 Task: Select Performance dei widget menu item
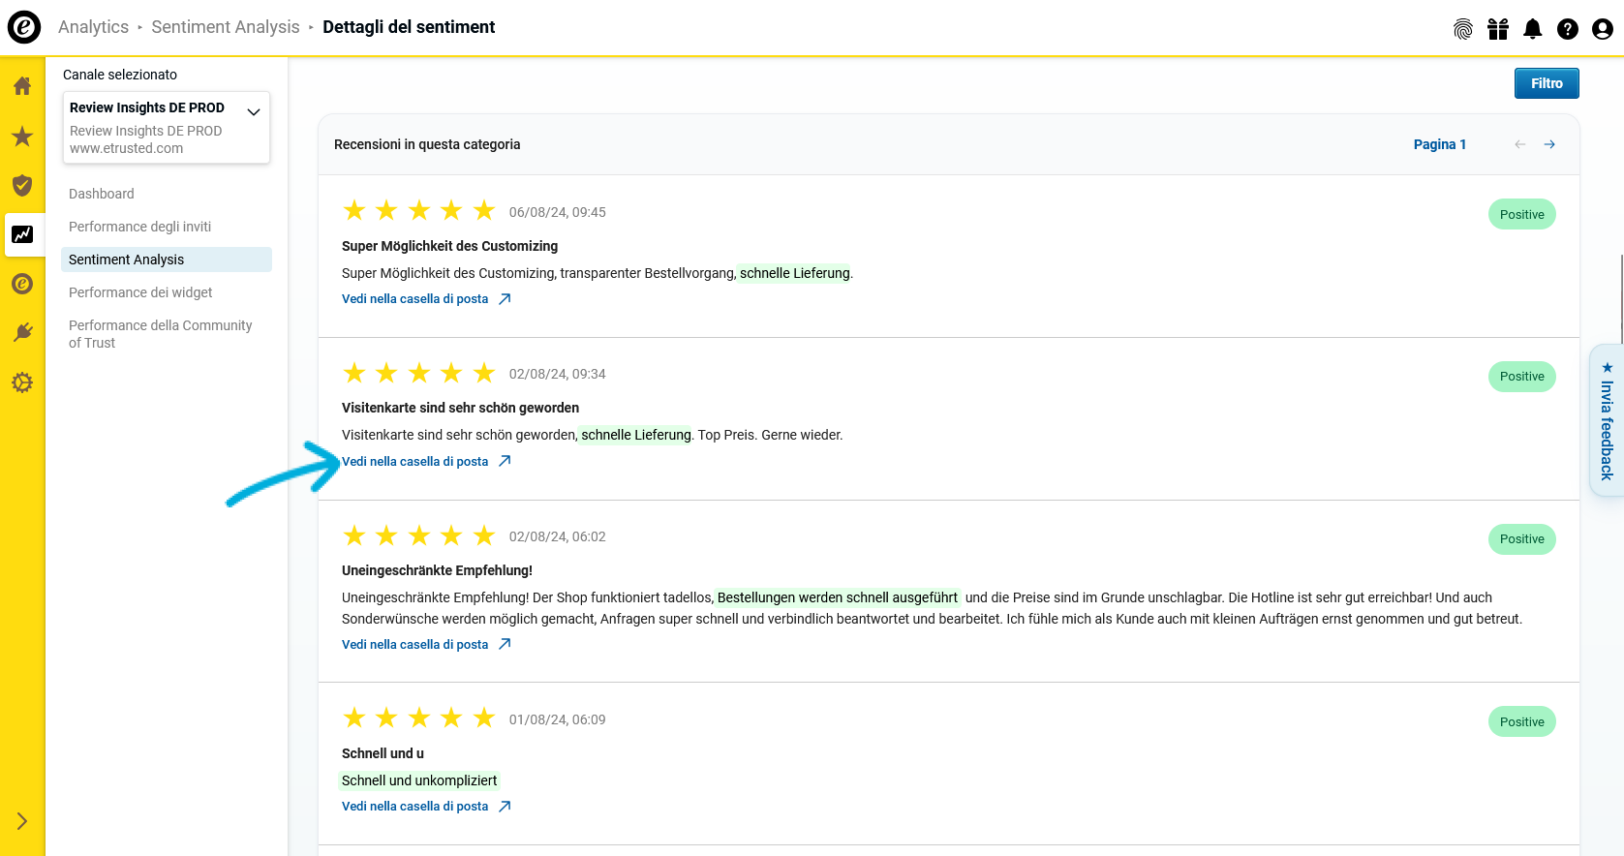(x=140, y=292)
